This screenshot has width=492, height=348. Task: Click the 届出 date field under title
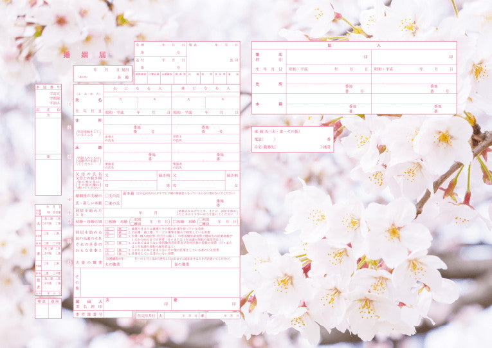click(103, 69)
